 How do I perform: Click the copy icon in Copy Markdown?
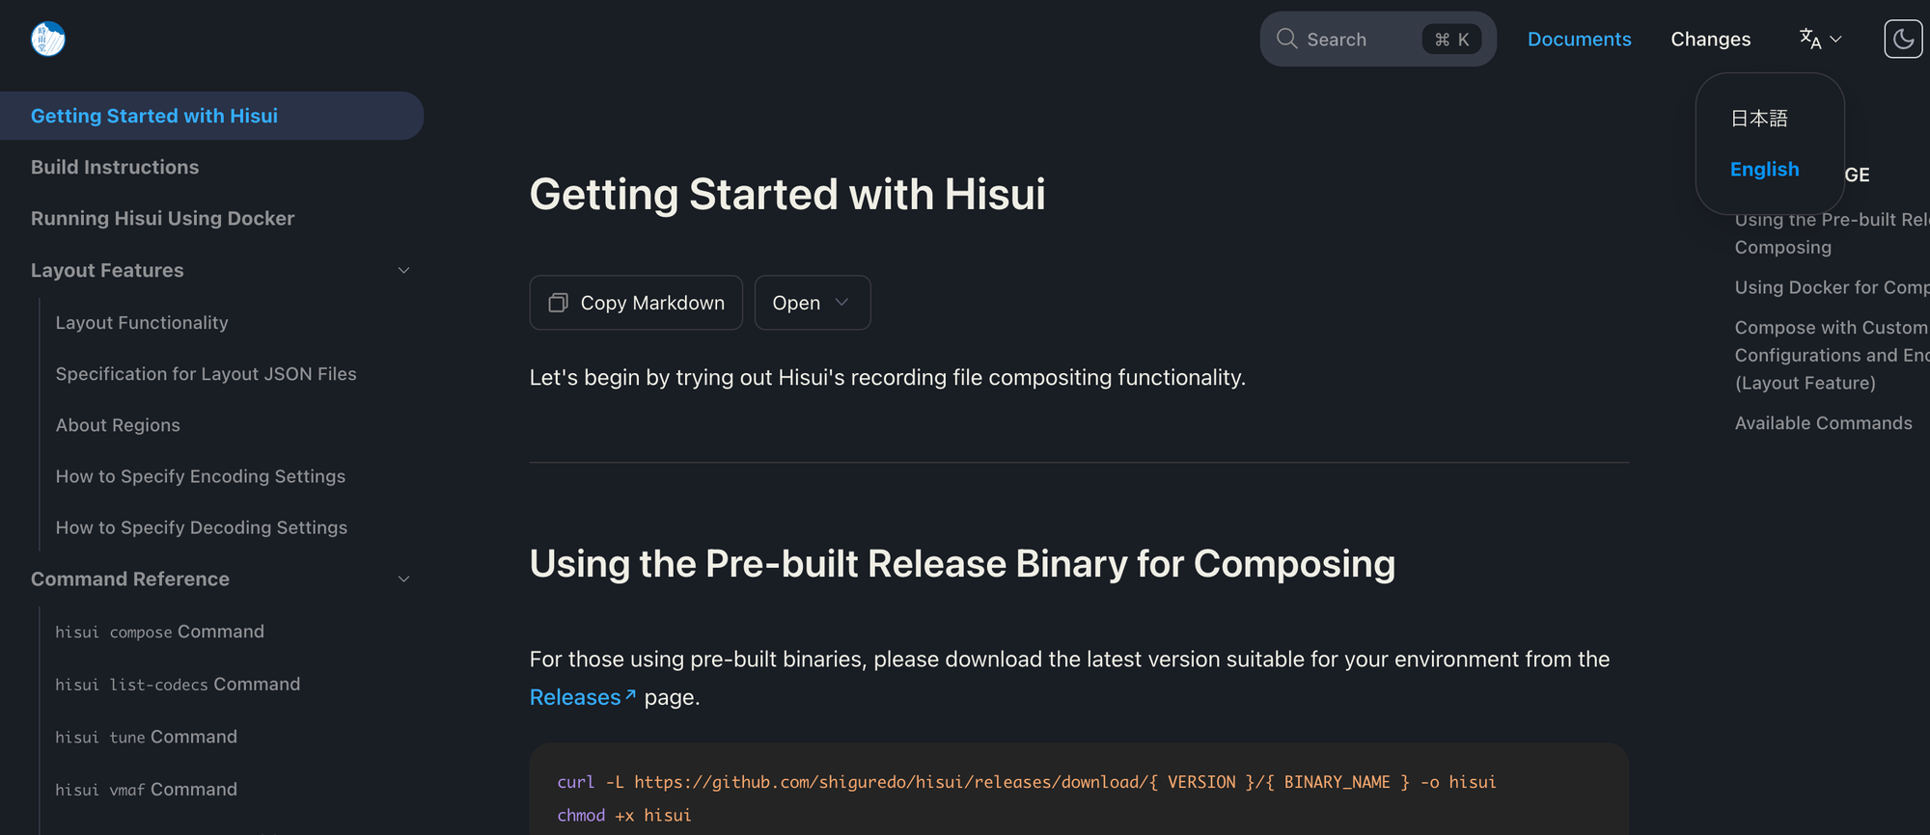pyautogui.click(x=558, y=303)
